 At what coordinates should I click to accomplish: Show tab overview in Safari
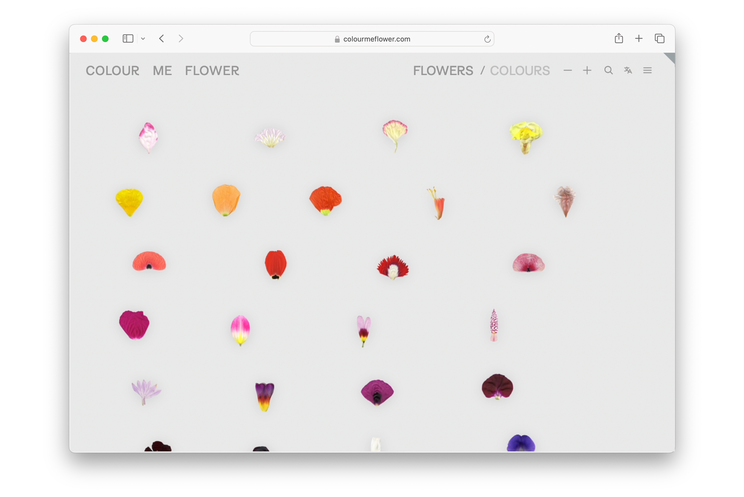click(x=659, y=39)
